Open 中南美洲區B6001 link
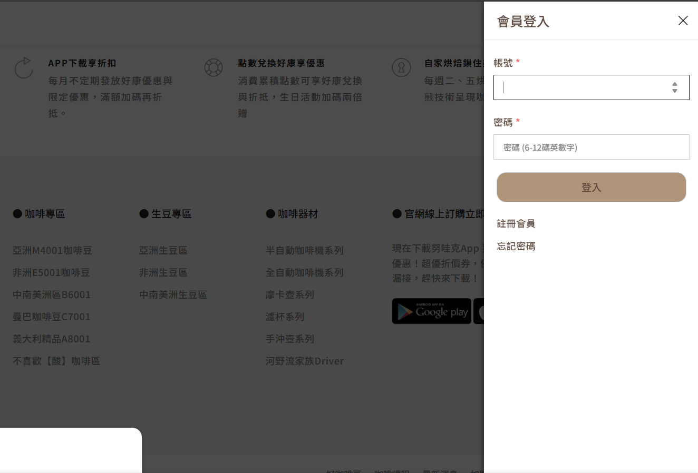 click(x=52, y=294)
